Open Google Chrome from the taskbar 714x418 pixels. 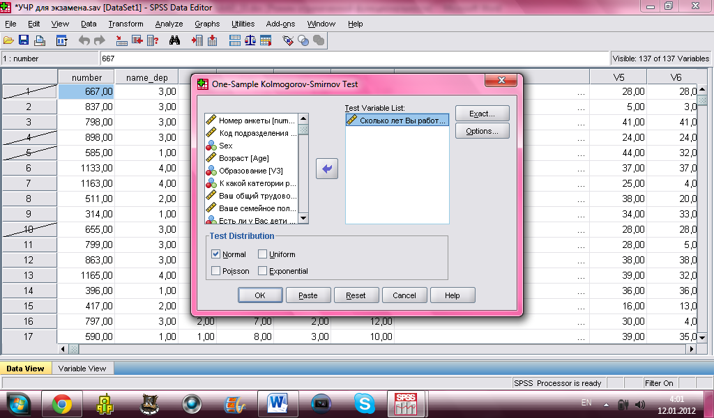[x=62, y=404]
